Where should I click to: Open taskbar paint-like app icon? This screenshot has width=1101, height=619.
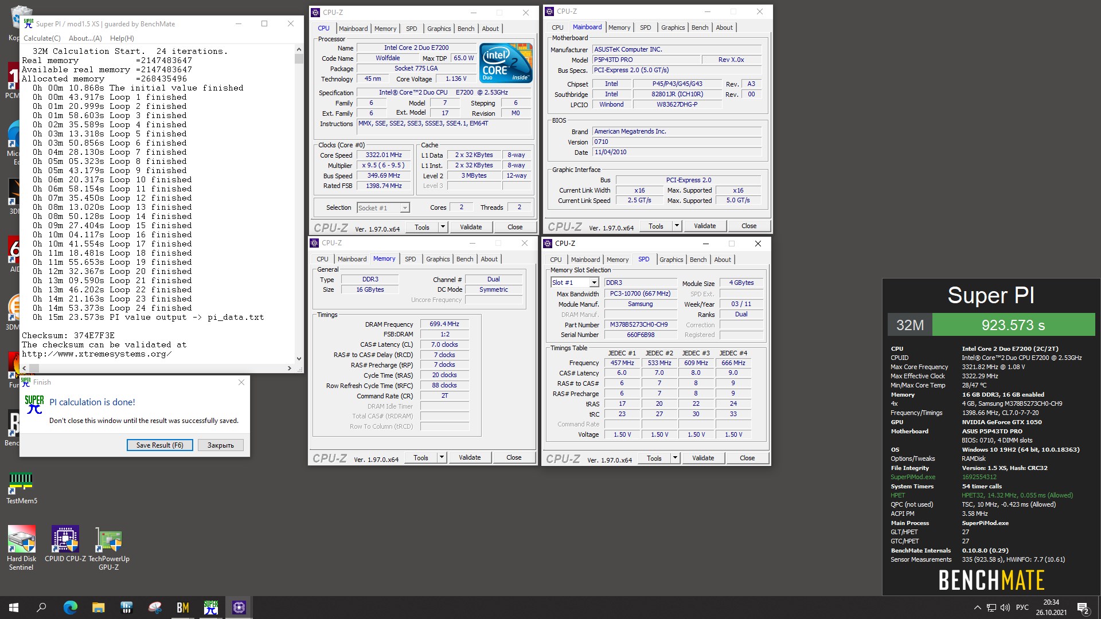[x=155, y=608]
